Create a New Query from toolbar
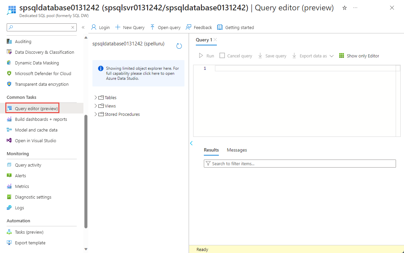This screenshot has width=404, height=253. tap(130, 27)
